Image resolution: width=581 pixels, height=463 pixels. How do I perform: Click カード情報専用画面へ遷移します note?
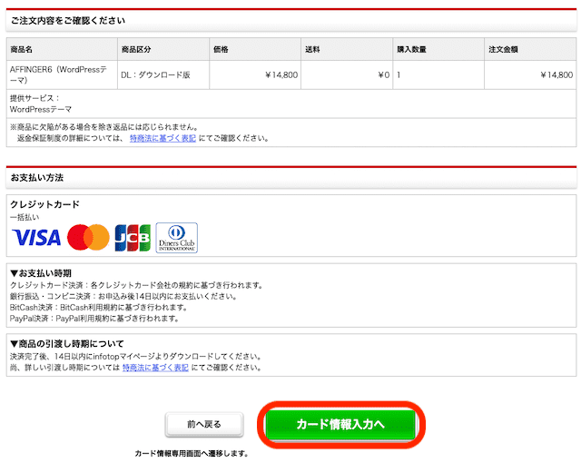[192, 453]
